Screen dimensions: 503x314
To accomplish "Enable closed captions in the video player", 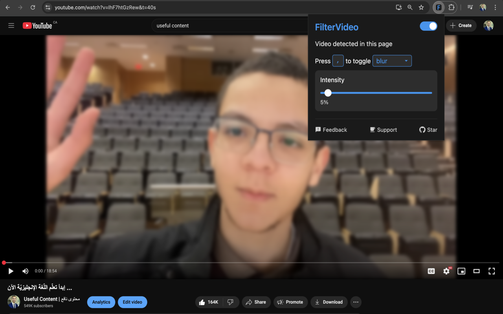I will click(431, 271).
